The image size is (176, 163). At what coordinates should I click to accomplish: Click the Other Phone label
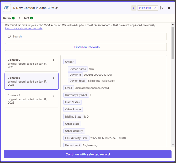[73, 109]
